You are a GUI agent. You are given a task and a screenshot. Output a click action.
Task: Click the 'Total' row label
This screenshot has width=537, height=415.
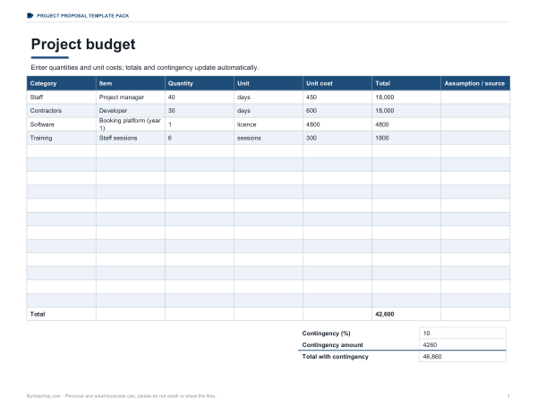38,314
